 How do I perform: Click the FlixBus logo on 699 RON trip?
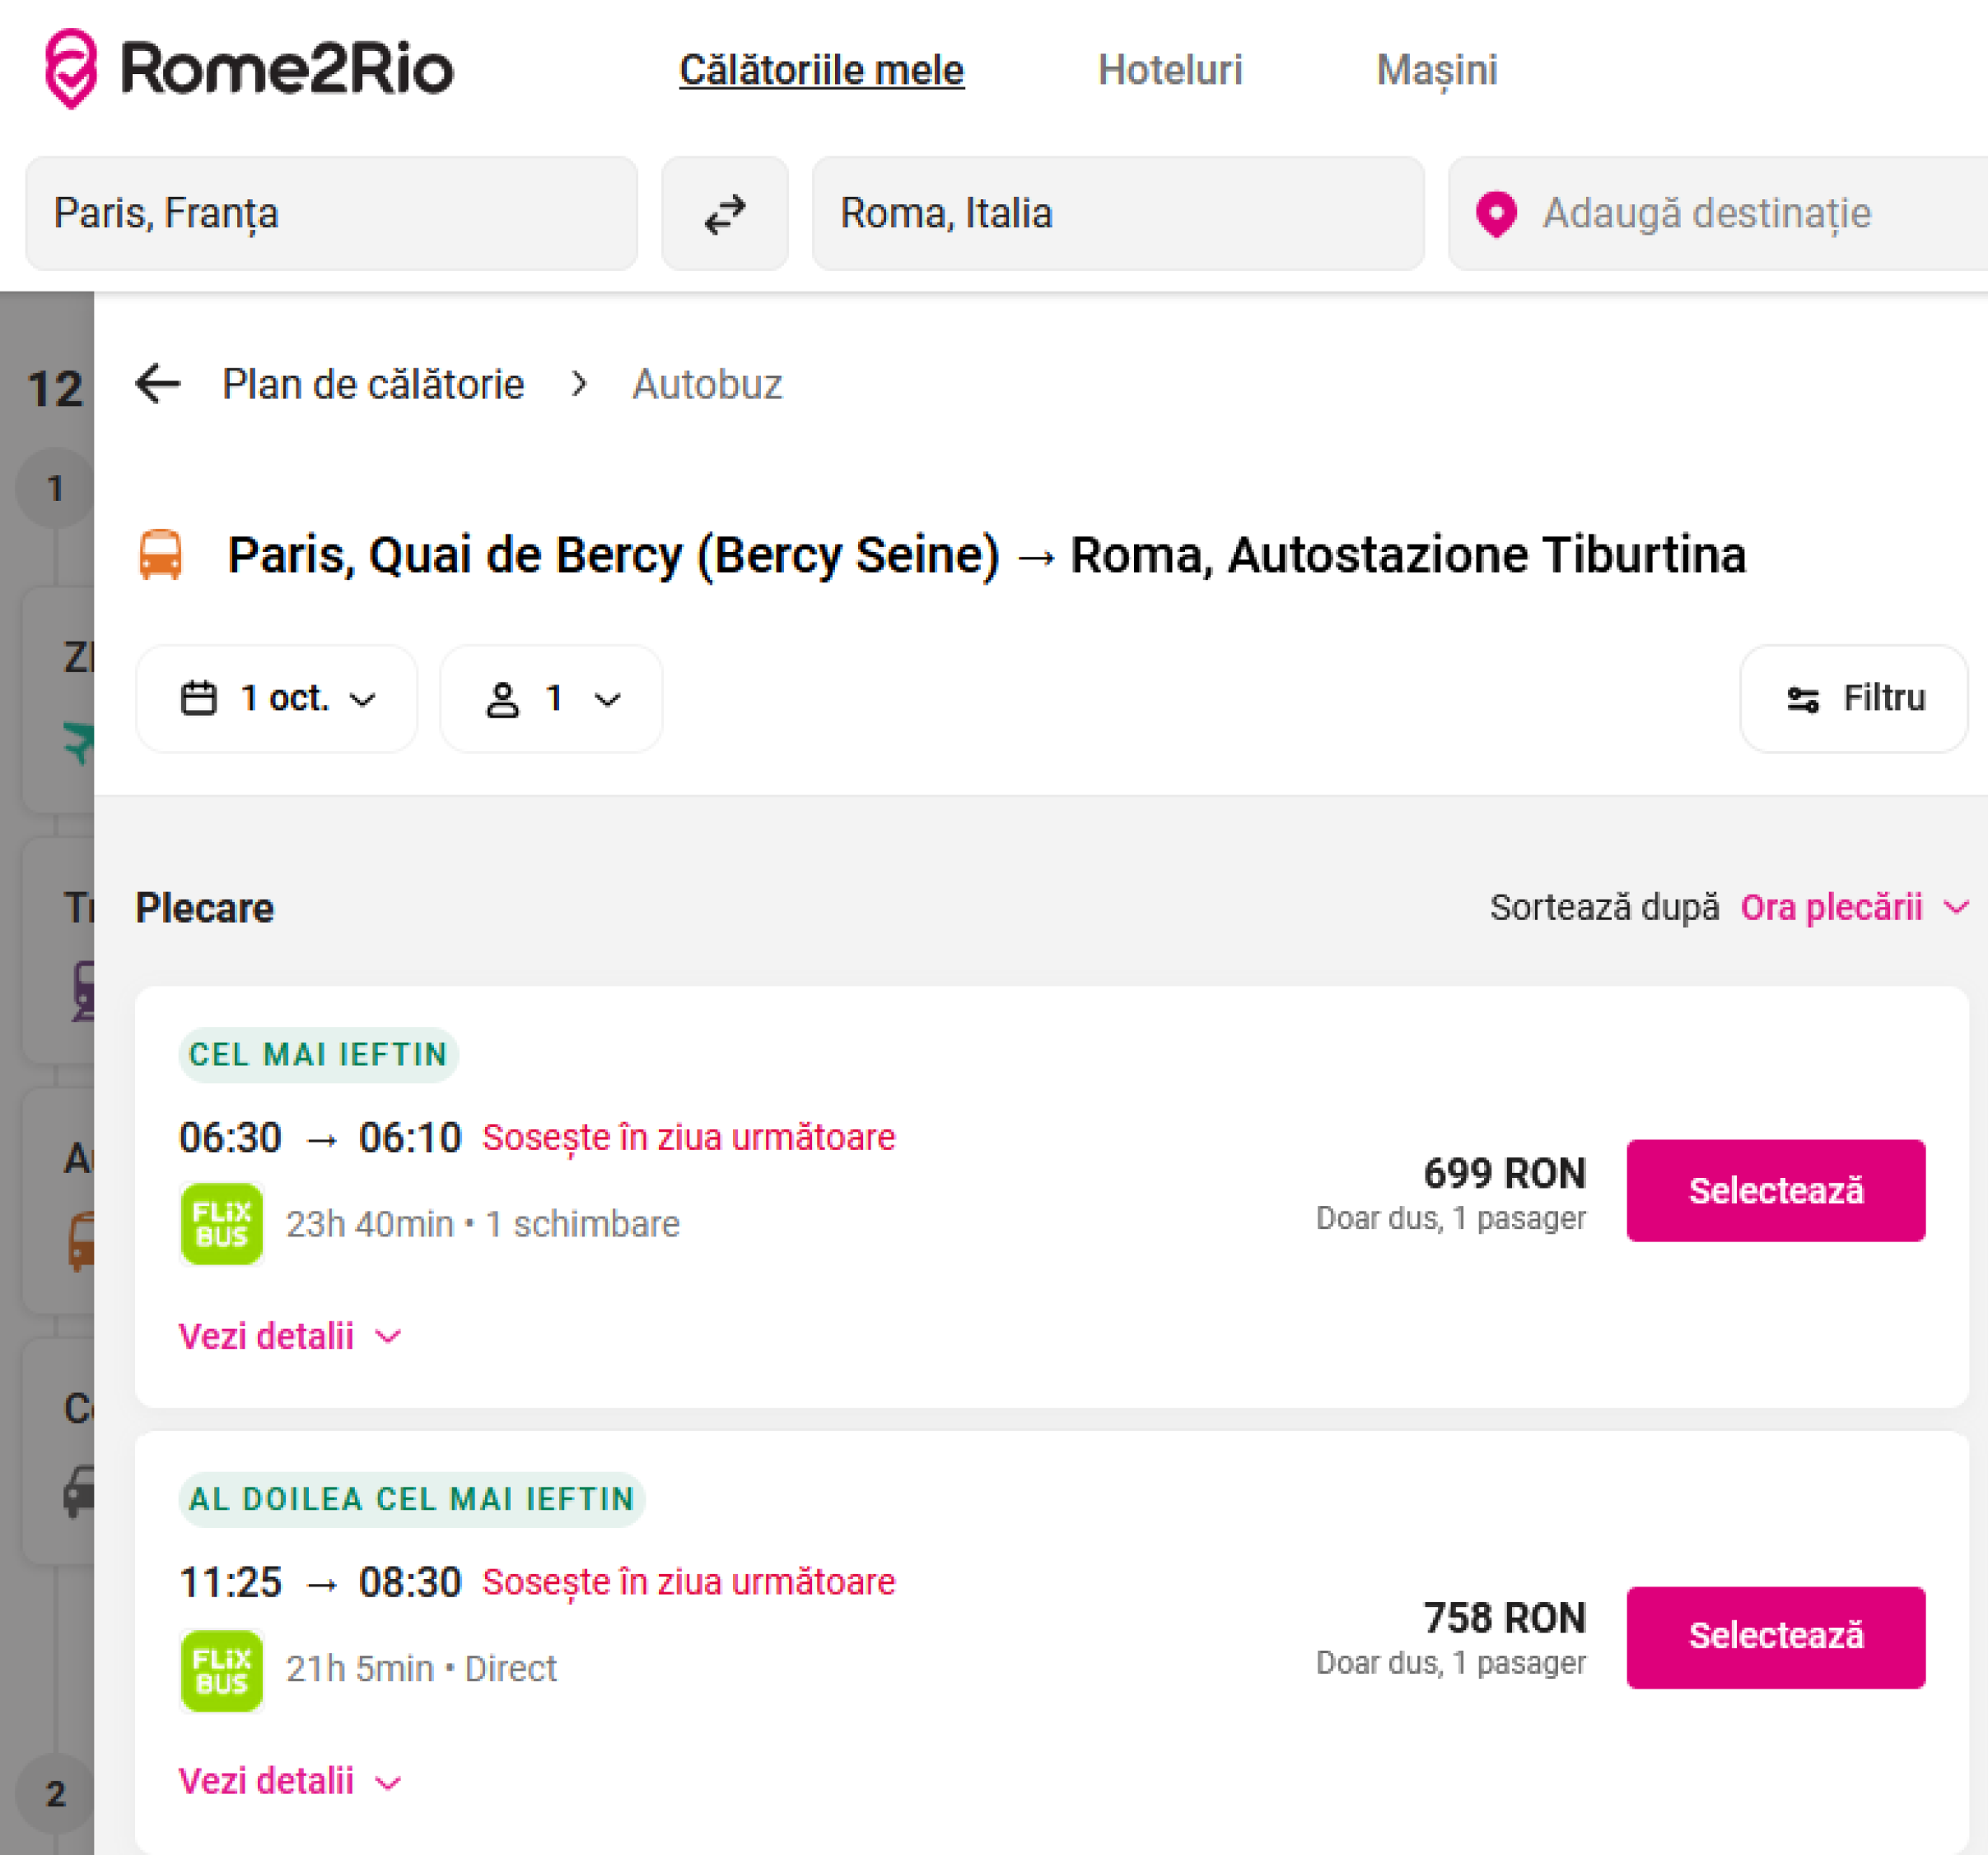click(x=222, y=1224)
